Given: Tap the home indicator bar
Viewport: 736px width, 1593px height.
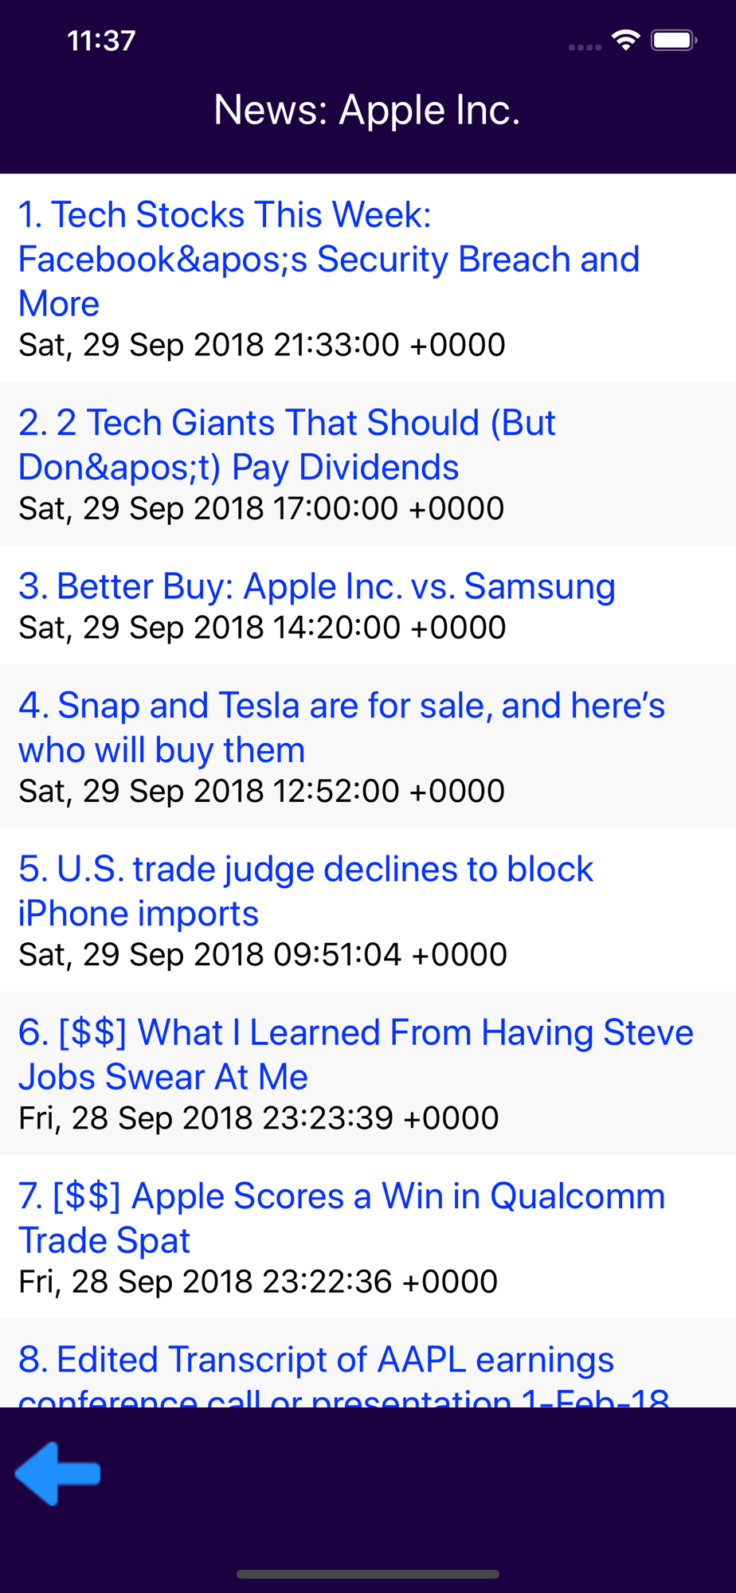Looking at the screenshot, I should (x=368, y=1574).
